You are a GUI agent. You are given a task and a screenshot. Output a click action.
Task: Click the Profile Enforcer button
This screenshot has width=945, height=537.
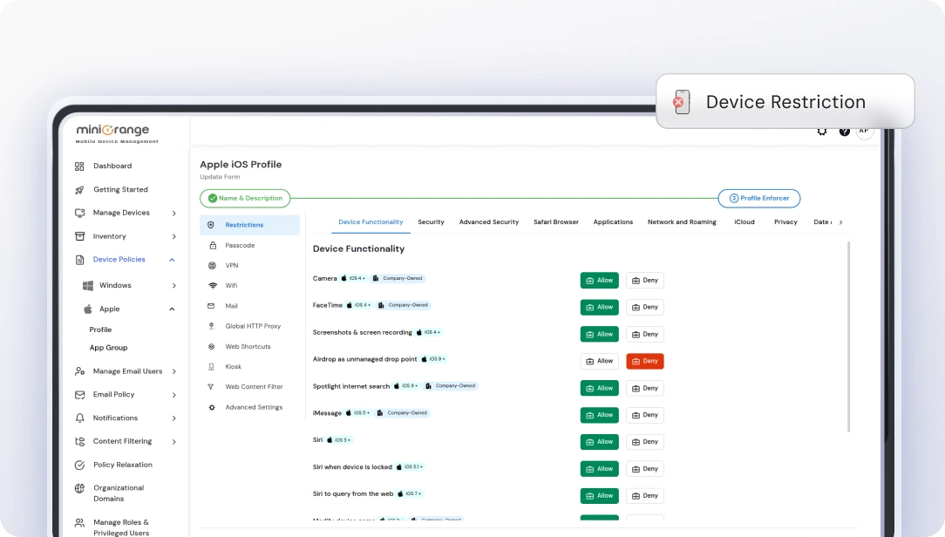click(x=759, y=198)
